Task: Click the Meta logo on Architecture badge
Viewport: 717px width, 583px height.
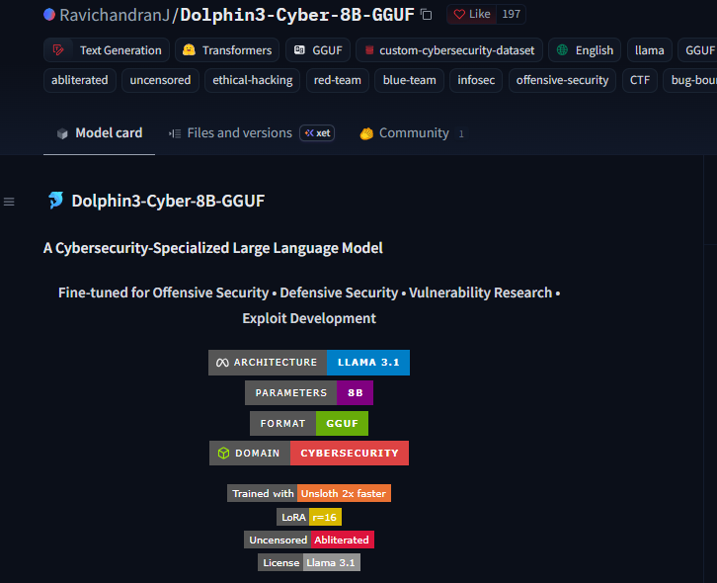Action: [x=222, y=363]
